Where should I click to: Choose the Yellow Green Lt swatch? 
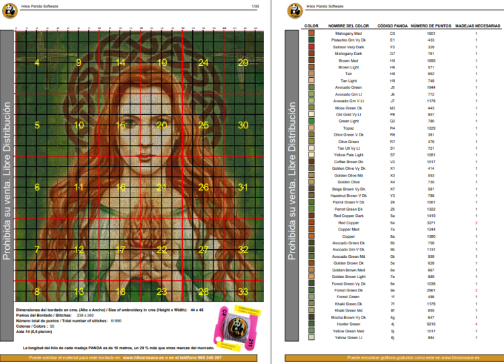(x=311, y=338)
